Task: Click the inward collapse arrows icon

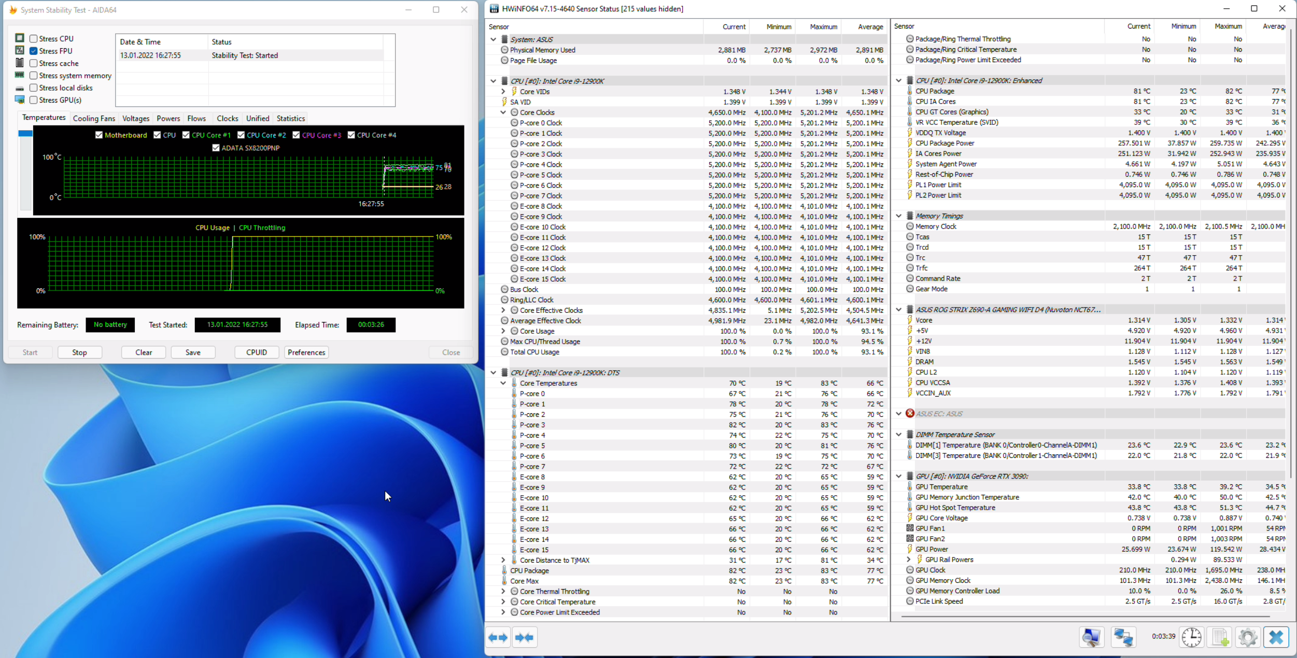Action: coord(524,637)
